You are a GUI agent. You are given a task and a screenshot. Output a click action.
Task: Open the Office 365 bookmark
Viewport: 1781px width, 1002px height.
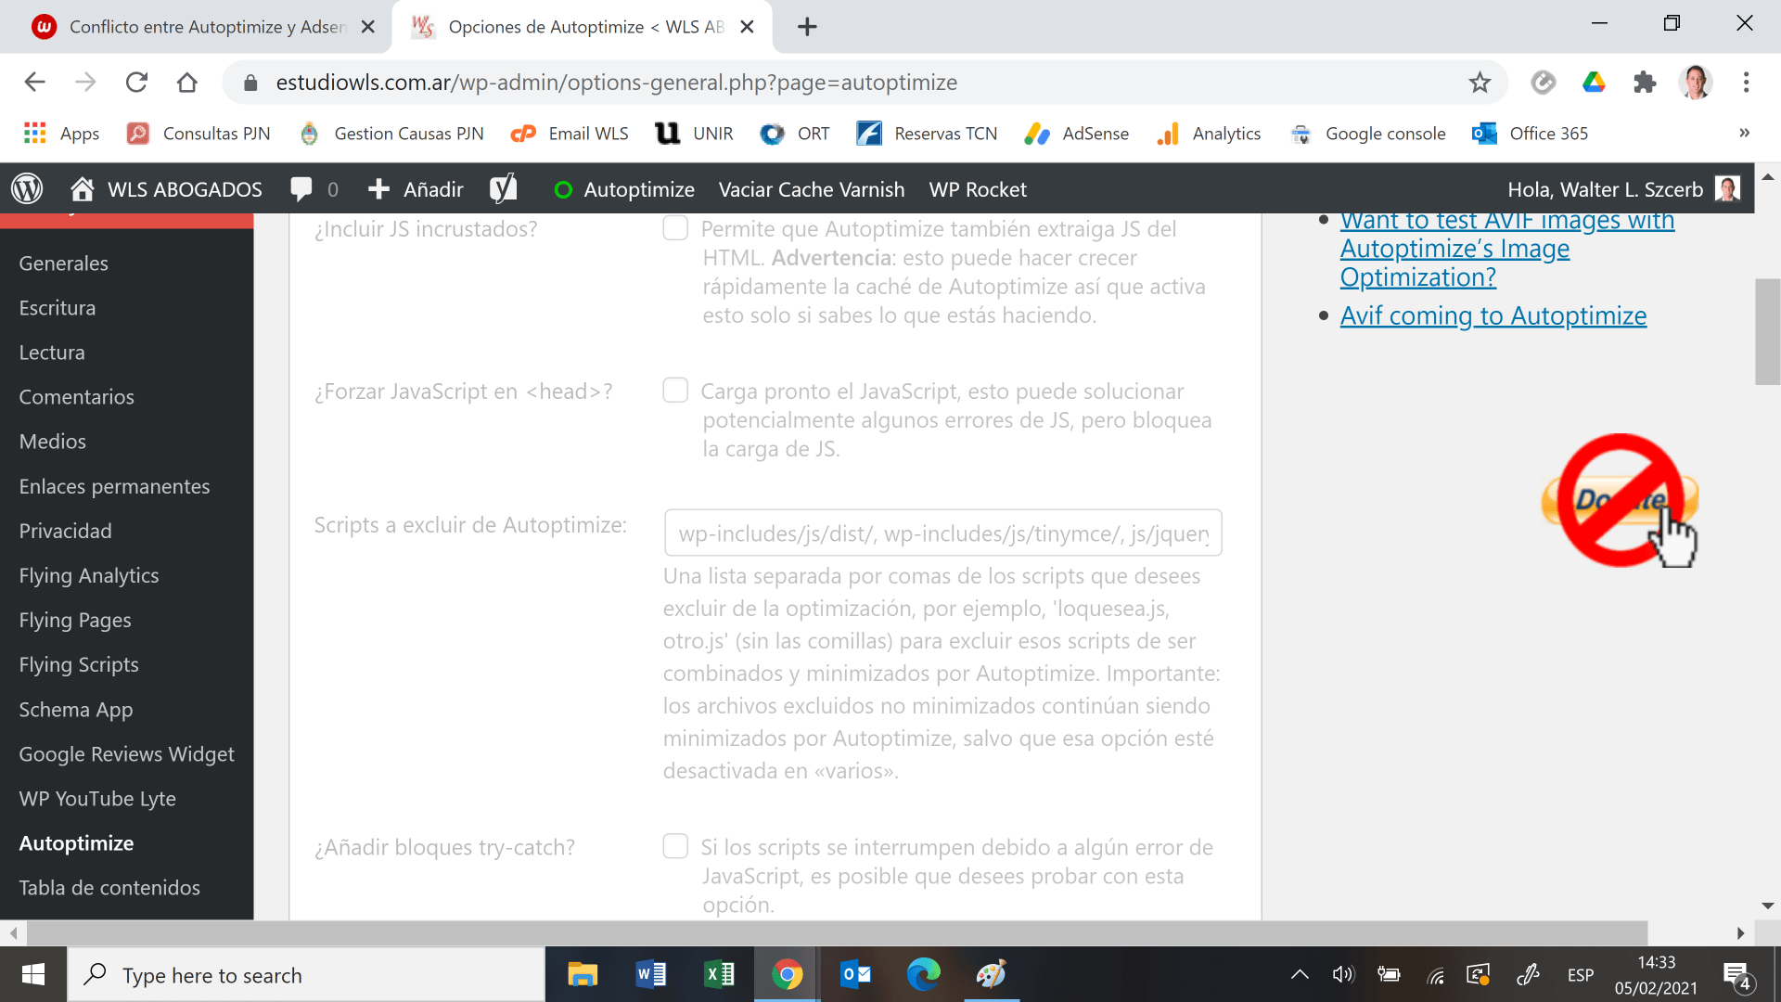tap(1531, 134)
